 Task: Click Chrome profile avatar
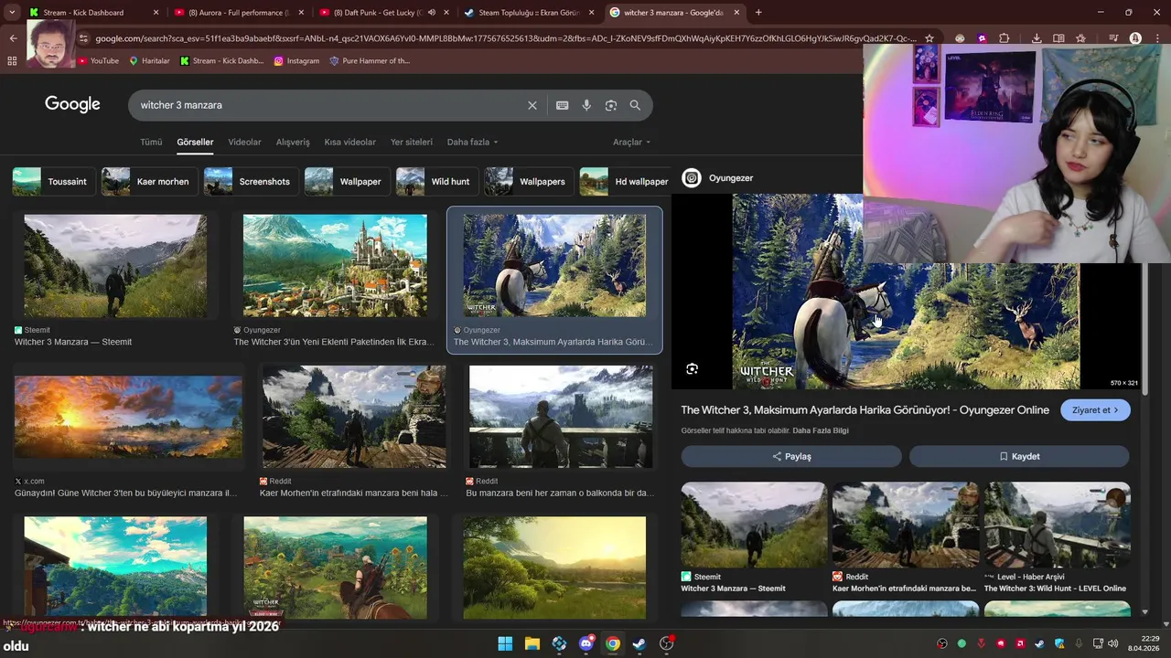click(x=1135, y=38)
